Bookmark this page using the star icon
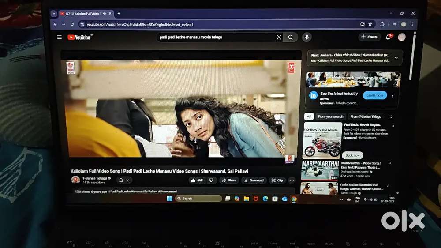 coord(370,24)
